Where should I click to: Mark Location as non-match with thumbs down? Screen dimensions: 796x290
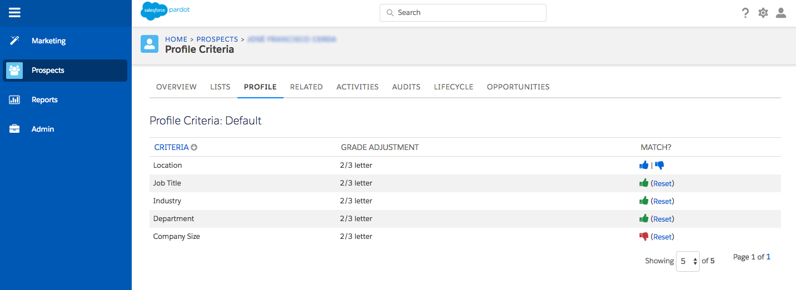660,165
